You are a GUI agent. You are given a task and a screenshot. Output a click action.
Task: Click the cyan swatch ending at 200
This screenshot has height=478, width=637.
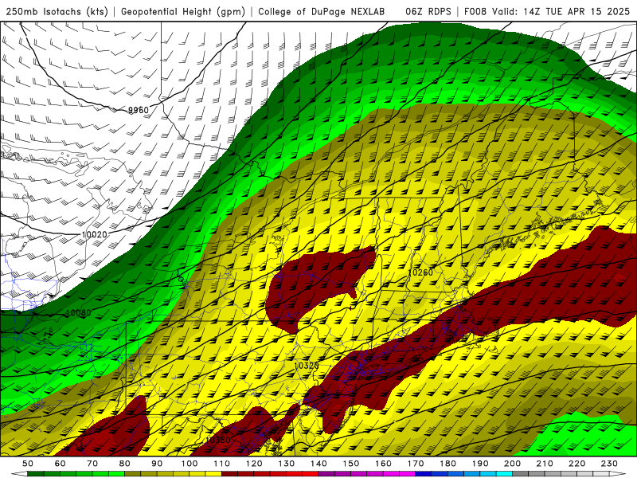[504, 473]
